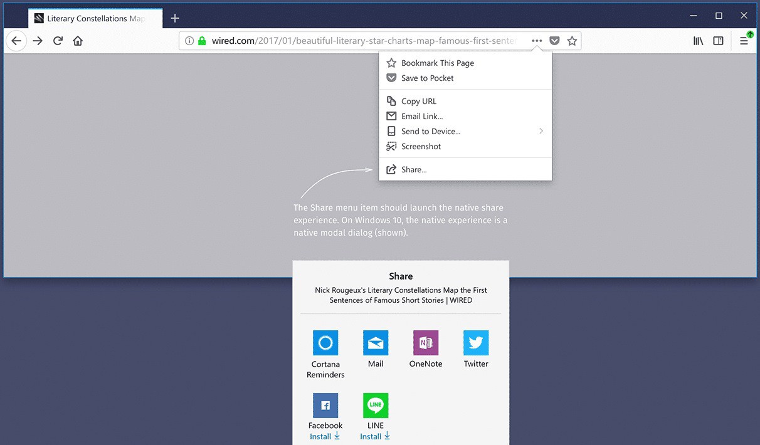Screen dimensions: 760x445
Task: Click the Facebook app icon in Share dialog
Action: (x=325, y=406)
